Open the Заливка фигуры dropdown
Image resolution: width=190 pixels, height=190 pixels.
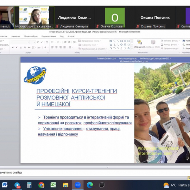[170, 41]
